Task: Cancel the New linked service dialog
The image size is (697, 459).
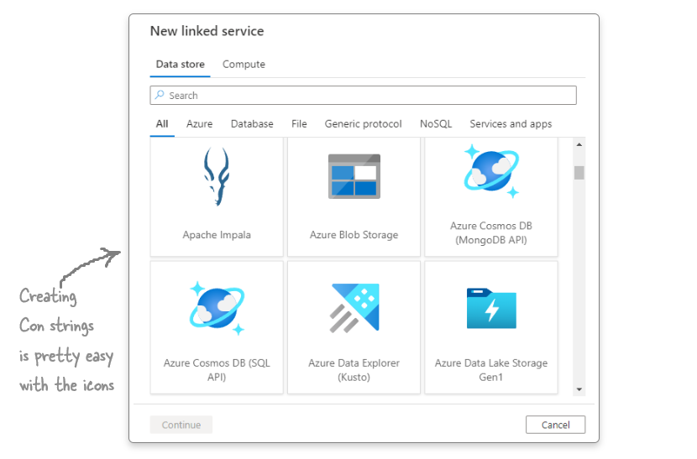Action: (555, 425)
